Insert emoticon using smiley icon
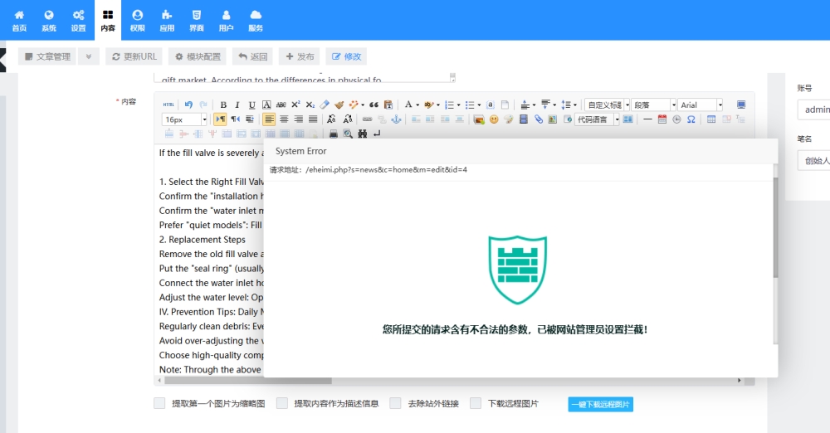Image resolution: width=830 pixels, height=433 pixels. pos(494,119)
